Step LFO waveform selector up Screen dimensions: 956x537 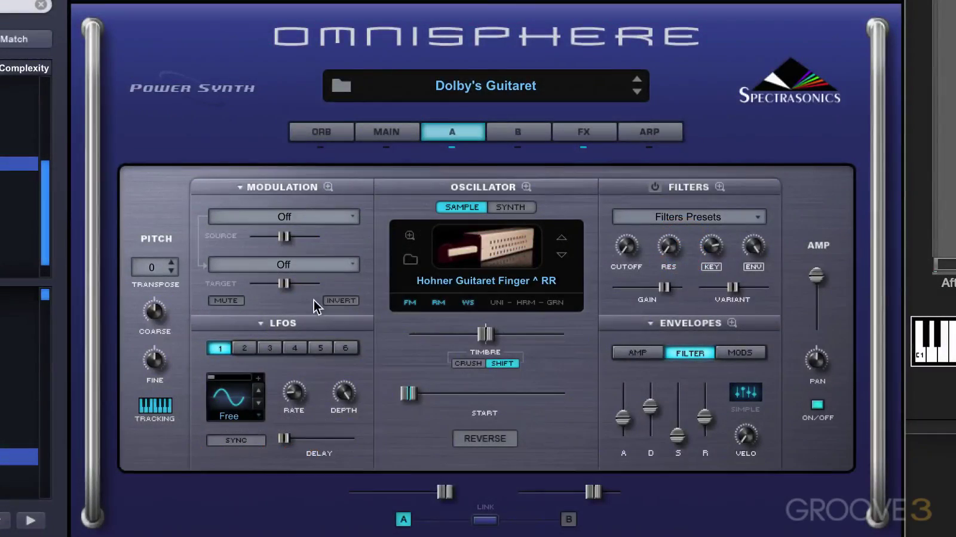tap(258, 391)
